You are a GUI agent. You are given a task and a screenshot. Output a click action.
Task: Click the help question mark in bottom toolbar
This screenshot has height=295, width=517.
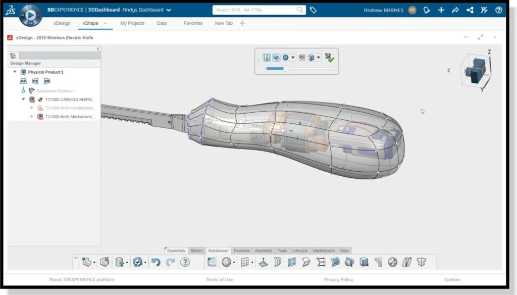(x=185, y=262)
